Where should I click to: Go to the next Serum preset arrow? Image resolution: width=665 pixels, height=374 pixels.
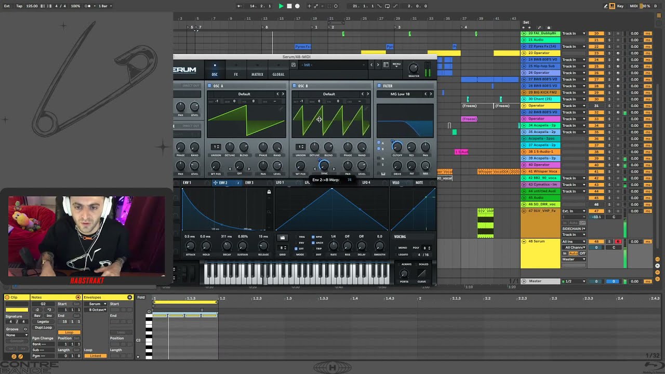tap(378, 65)
